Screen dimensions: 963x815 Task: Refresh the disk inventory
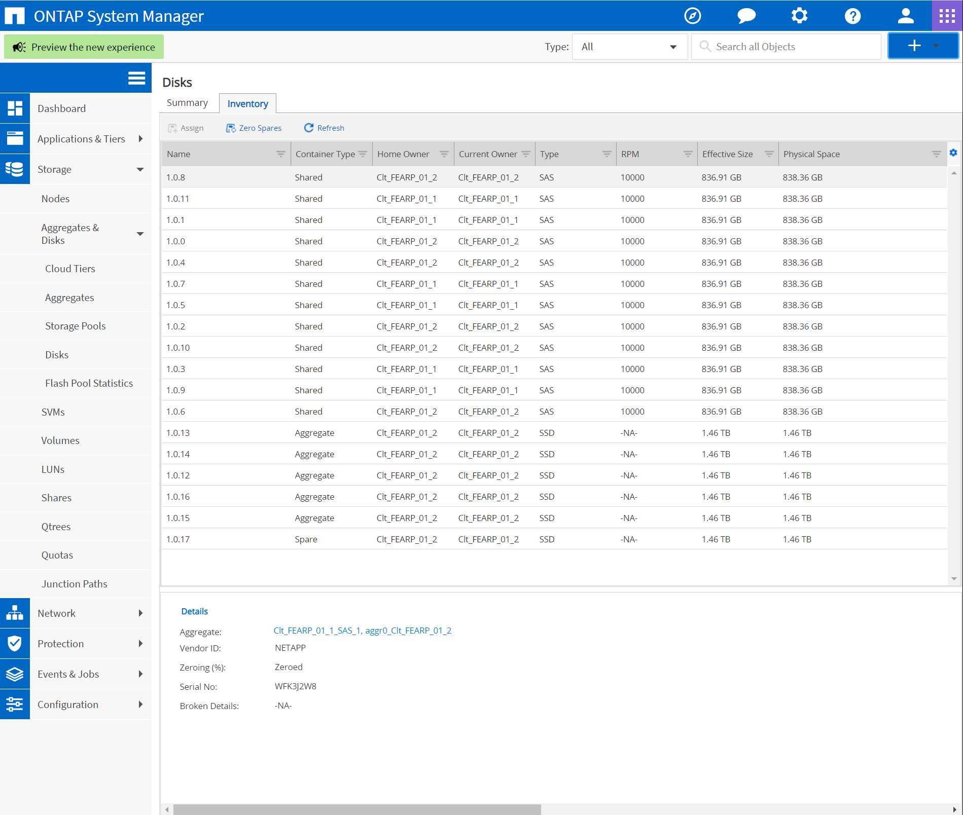324,128
